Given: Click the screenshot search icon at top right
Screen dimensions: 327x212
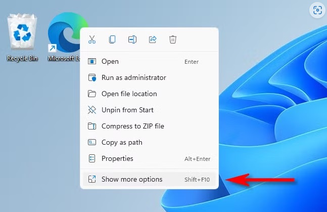Looking at the screenshot, I should click(x=317, y=10).
